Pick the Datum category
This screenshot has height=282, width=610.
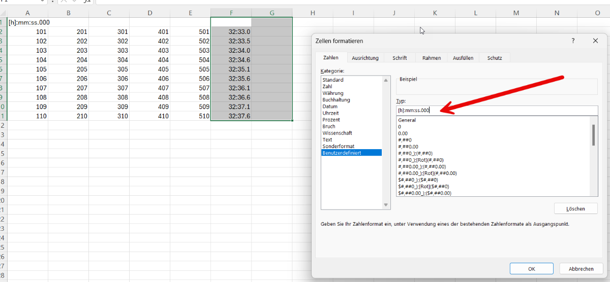330,107
